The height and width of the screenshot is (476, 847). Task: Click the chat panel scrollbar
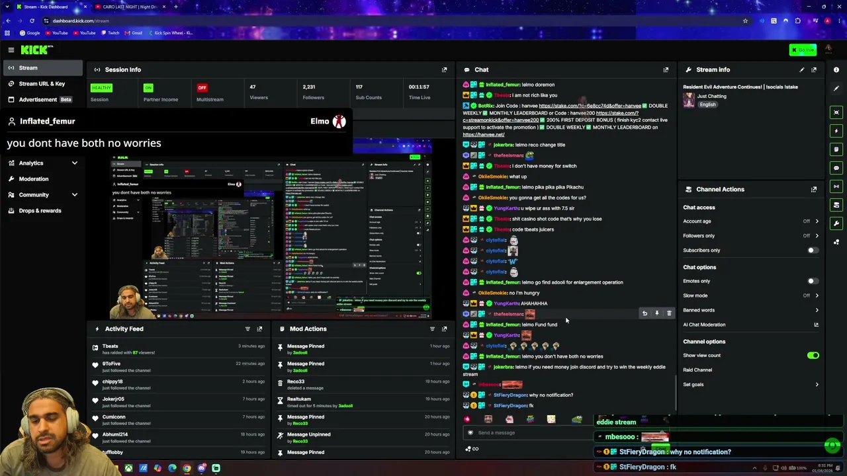coord(676,393)
